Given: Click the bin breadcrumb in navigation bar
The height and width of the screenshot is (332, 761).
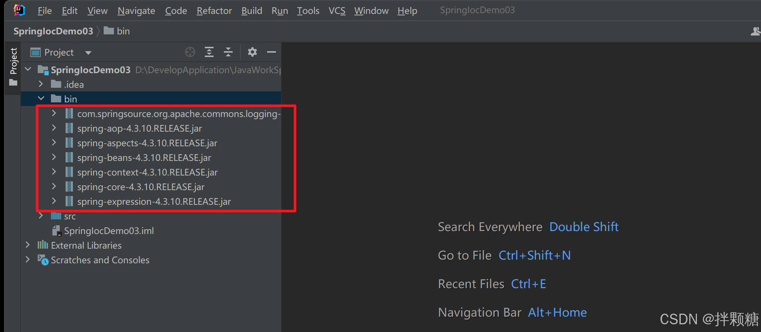Looking at the screenshot, I should 117,31.
